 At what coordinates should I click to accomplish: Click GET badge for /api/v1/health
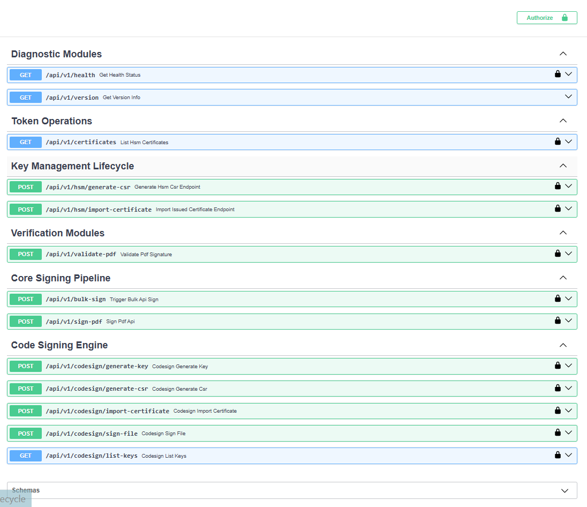click(x=26, y=75)
